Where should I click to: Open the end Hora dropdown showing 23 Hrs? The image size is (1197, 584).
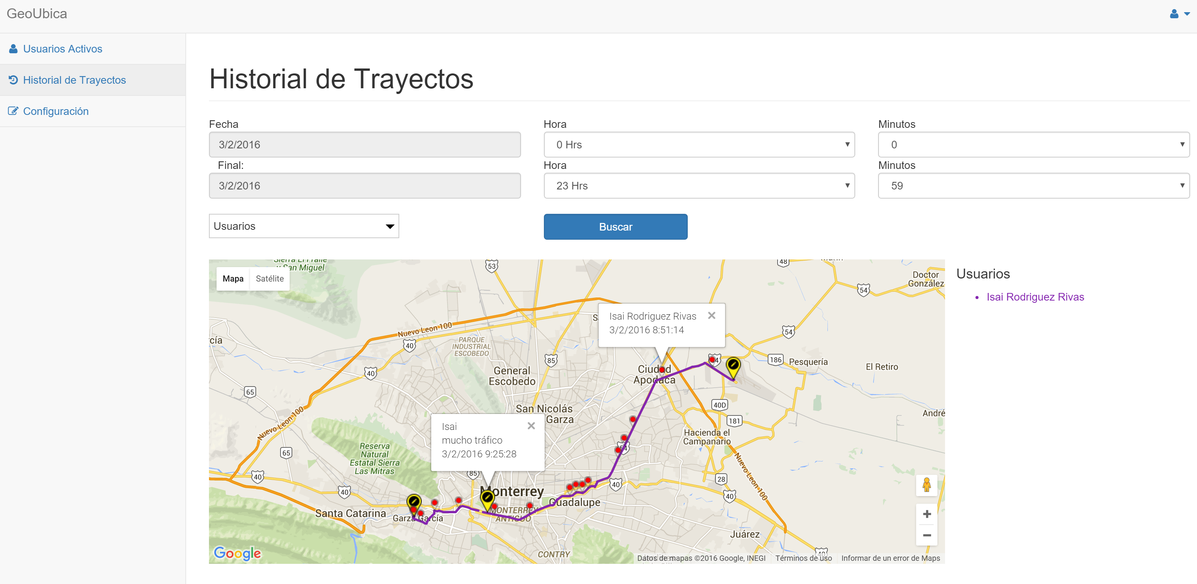pos(699,186)
